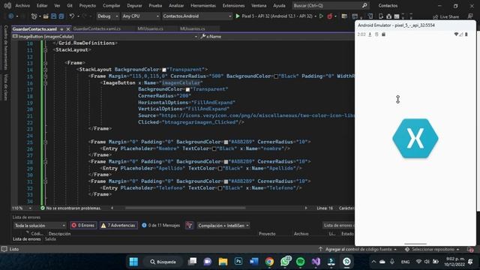This screenshot has width=480, height=270.
Task: Switch to MUsuarios.cs tab
Action: coord(193,28)
